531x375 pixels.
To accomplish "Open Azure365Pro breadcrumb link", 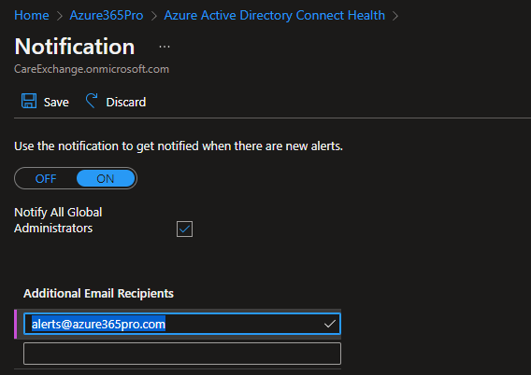I will point(107,15).
